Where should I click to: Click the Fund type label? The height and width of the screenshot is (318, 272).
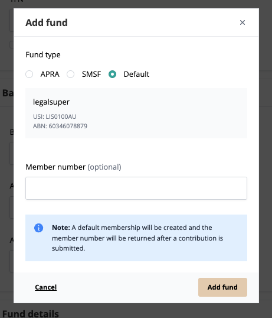[43, 55]
